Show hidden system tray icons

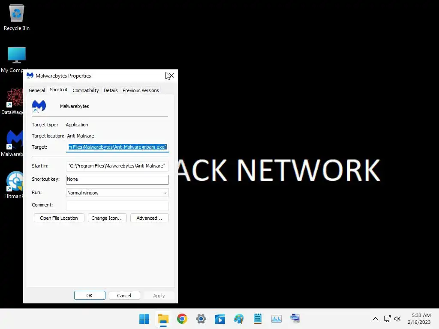coord(376,319)
